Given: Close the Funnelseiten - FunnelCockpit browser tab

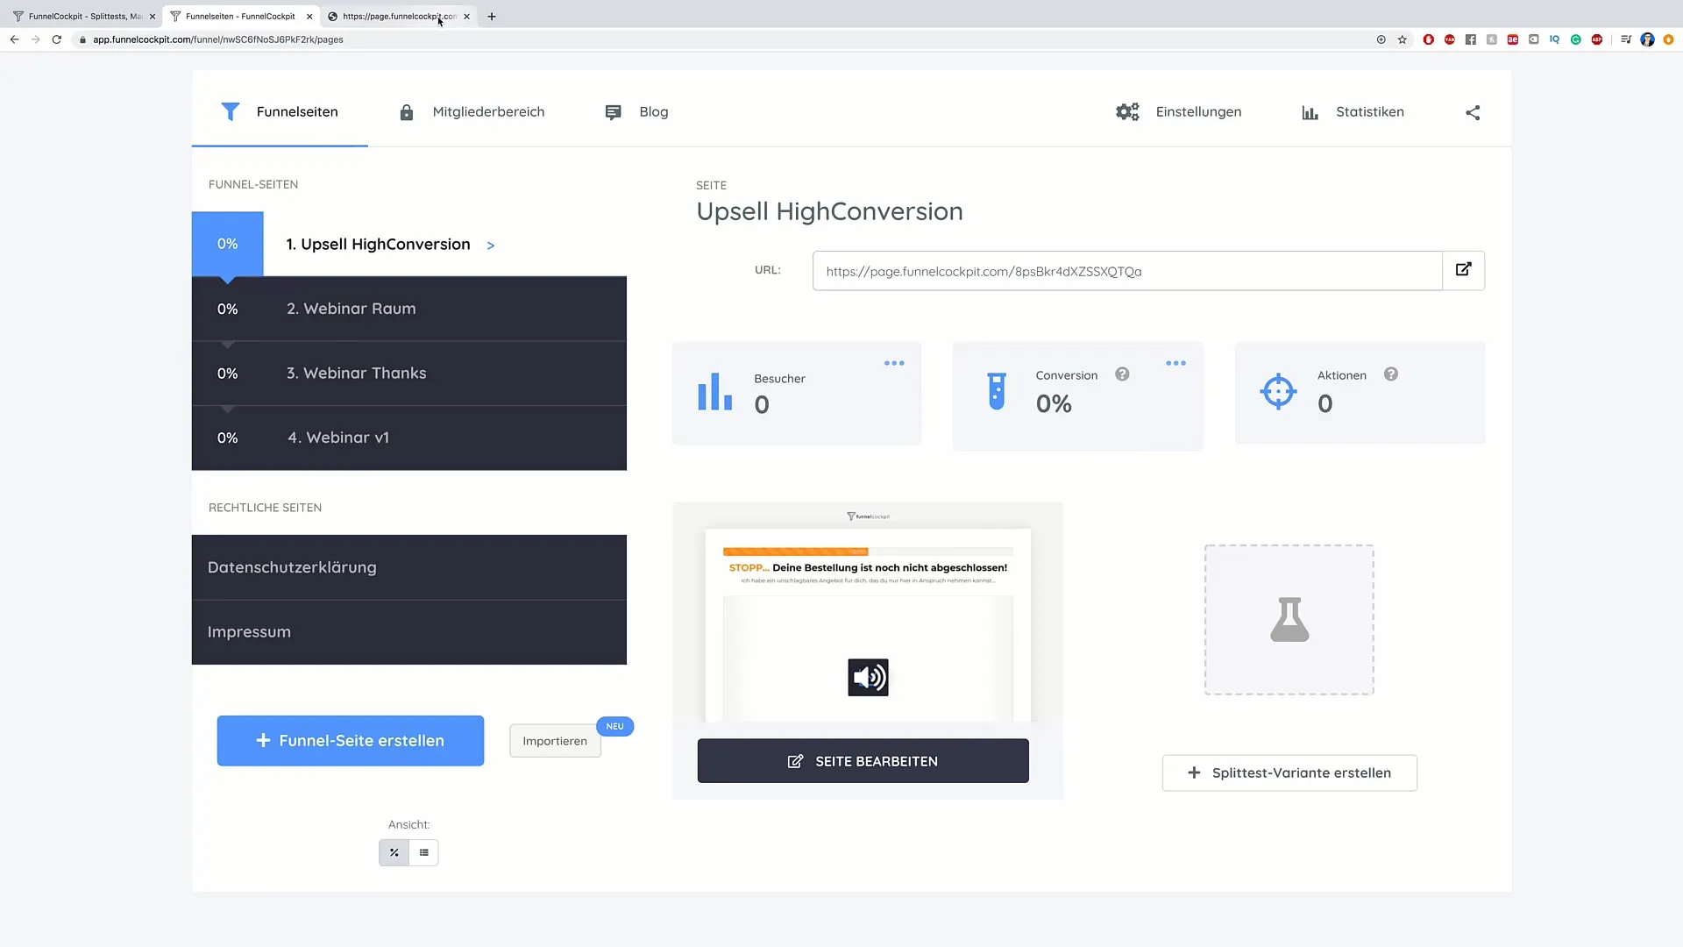Looking at the screenshot, I should coord(309,17).
